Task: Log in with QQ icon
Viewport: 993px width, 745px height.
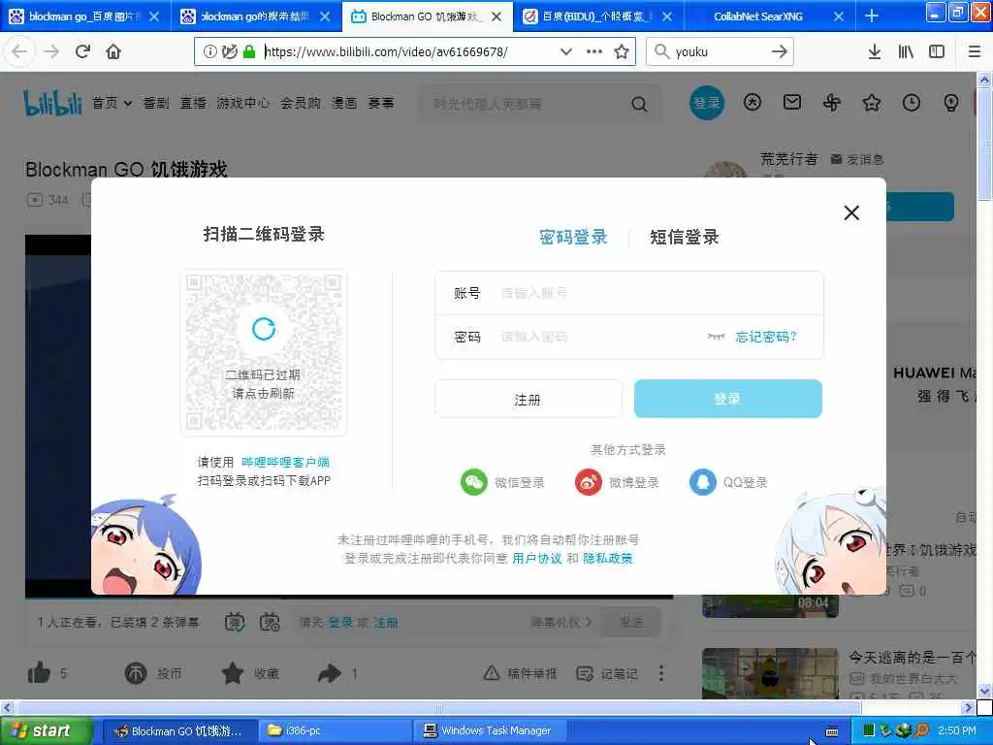Action: pos(702,482)
